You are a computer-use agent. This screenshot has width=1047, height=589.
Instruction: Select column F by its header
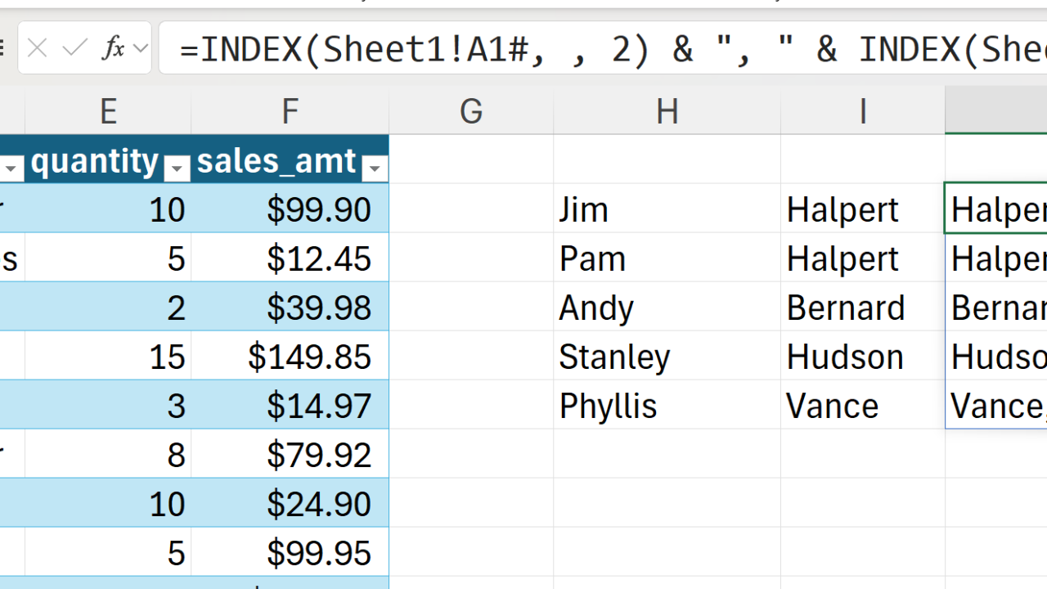tap(290, 111)
